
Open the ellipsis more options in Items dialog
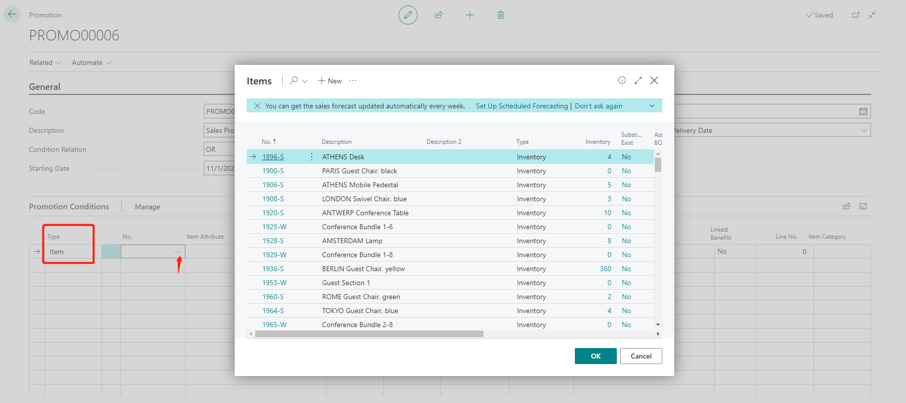[353, 80]
